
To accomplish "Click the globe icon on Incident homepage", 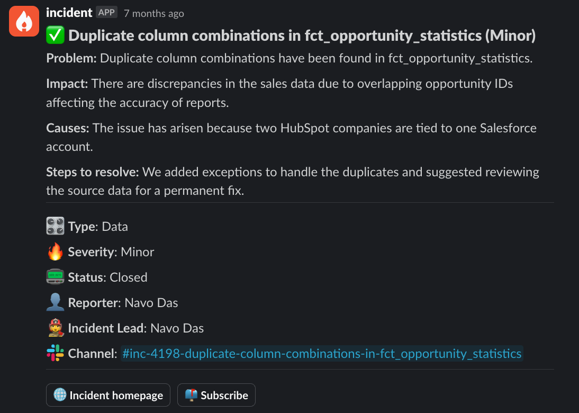I will (x=60, y=395).
